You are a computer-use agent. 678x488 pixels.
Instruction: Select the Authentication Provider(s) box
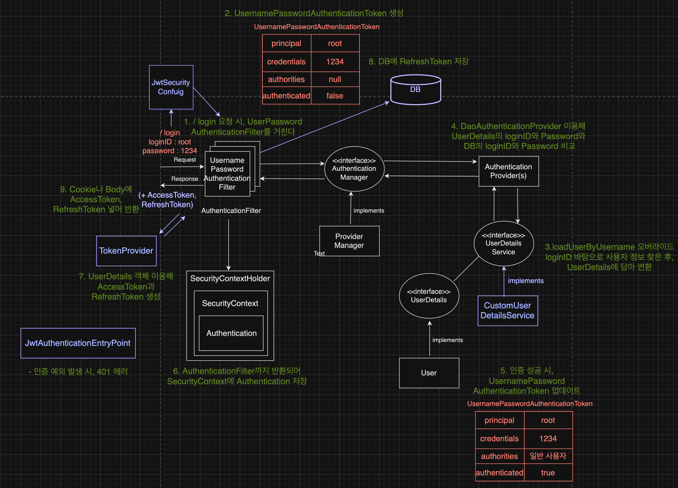(x=508, y=171)
